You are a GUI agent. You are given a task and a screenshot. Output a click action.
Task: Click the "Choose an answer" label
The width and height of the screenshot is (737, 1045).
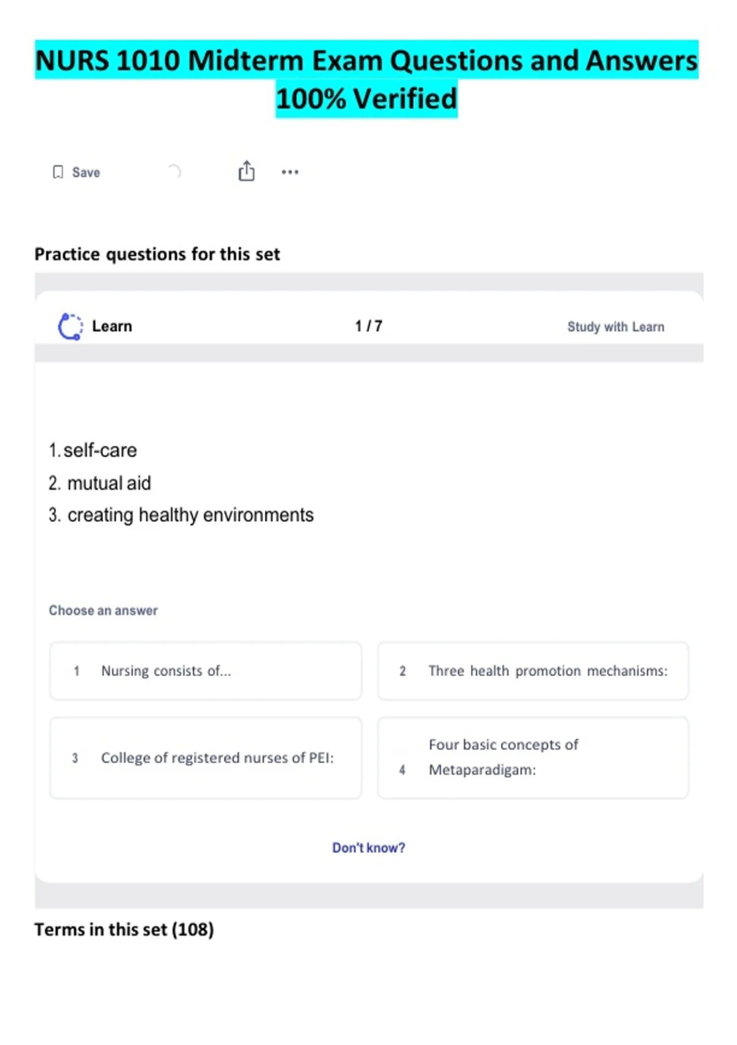point(103,610)
